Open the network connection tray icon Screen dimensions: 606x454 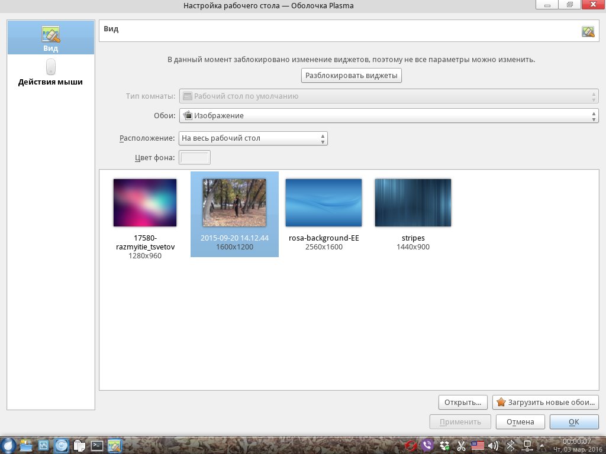(526, 445)
